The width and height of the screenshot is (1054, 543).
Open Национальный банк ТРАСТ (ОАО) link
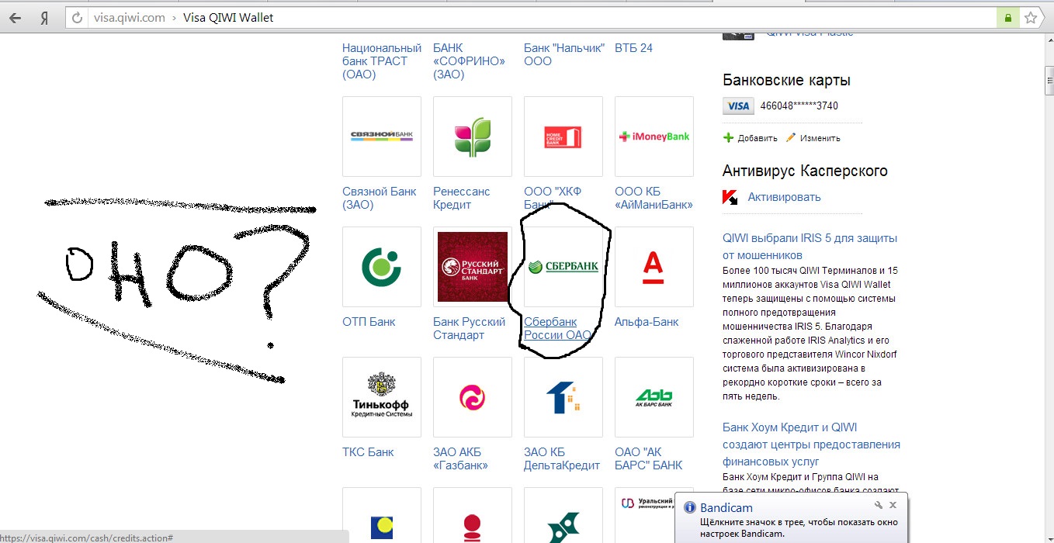(x=382, y=61)
